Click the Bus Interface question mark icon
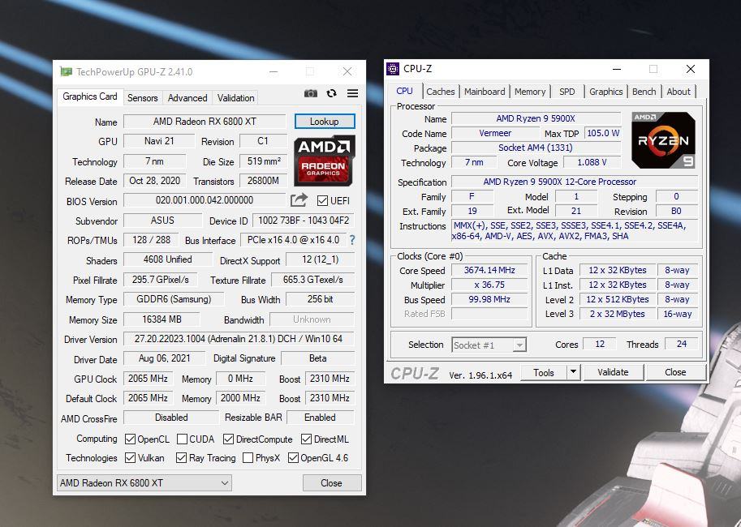 [352, 240]
